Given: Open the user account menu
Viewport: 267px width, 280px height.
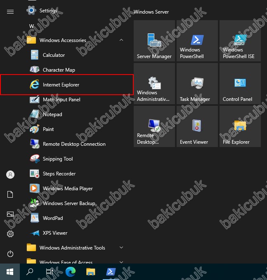Looking at the screenshot, I should (x=10, y=175).
